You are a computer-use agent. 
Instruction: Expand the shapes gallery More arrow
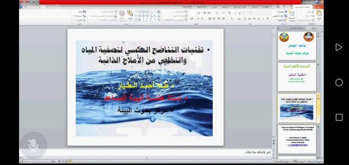pos(136,20)
